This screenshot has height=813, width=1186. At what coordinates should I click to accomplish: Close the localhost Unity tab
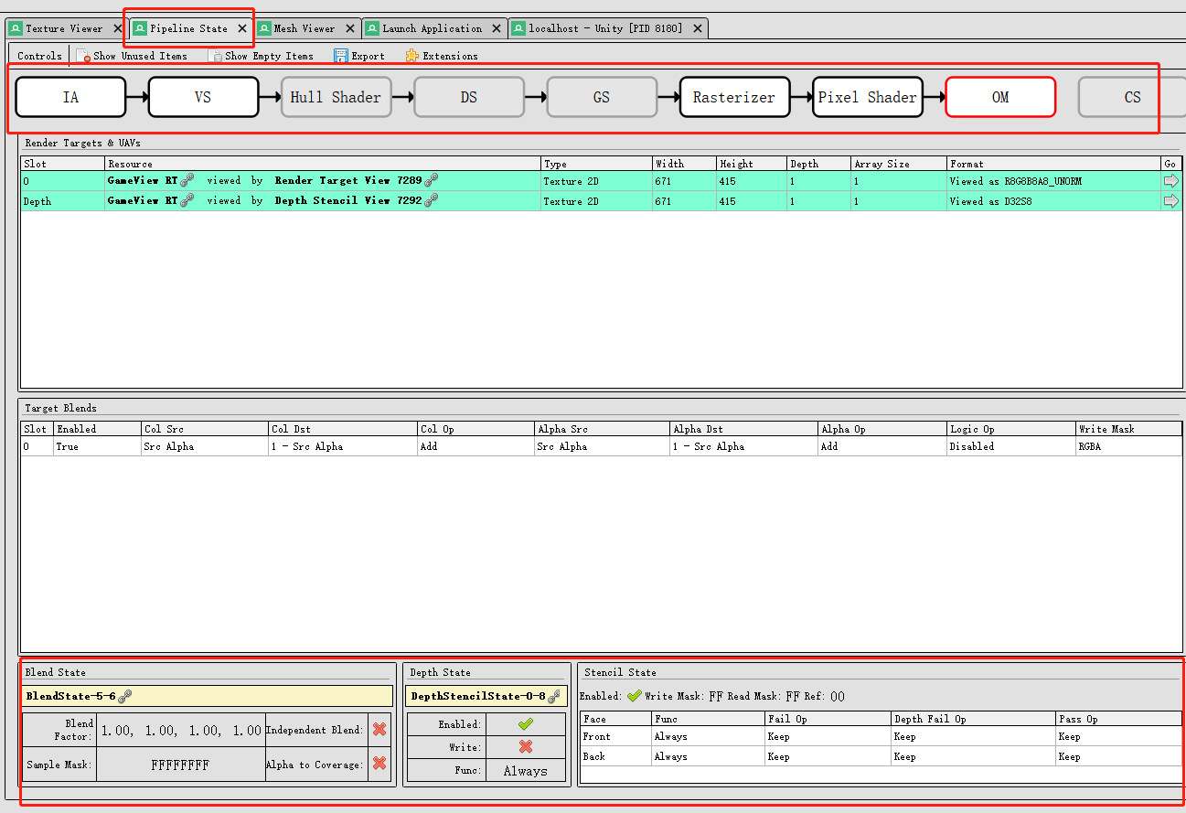698,28
